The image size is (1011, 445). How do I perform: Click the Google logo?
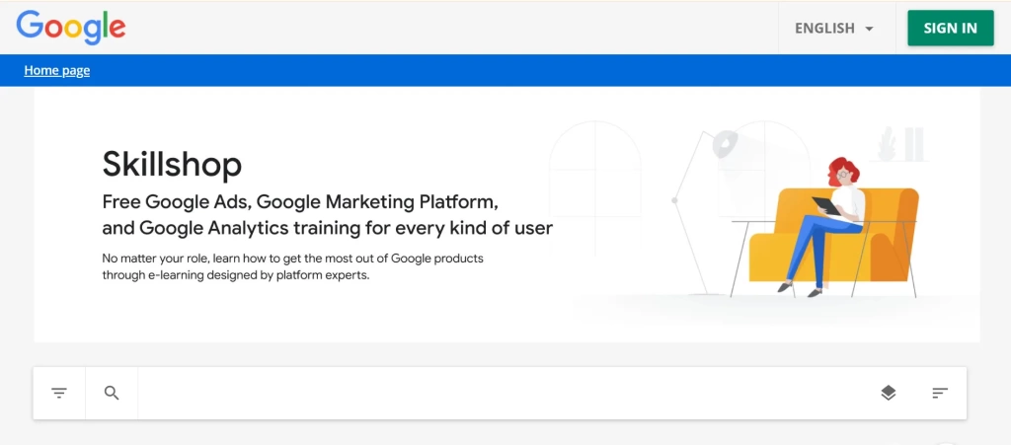pyautogui.click(x=71, y=28)
